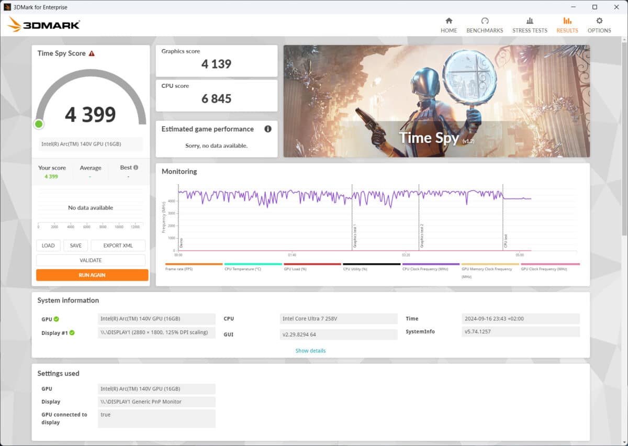
Task: Click the Monitoring panel heading
Action: point(179,172)
